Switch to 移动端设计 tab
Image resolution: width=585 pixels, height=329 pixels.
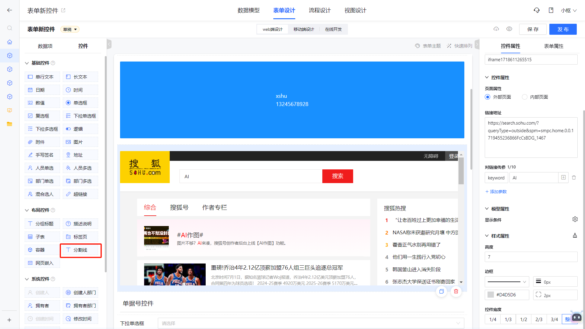[304, 30]
